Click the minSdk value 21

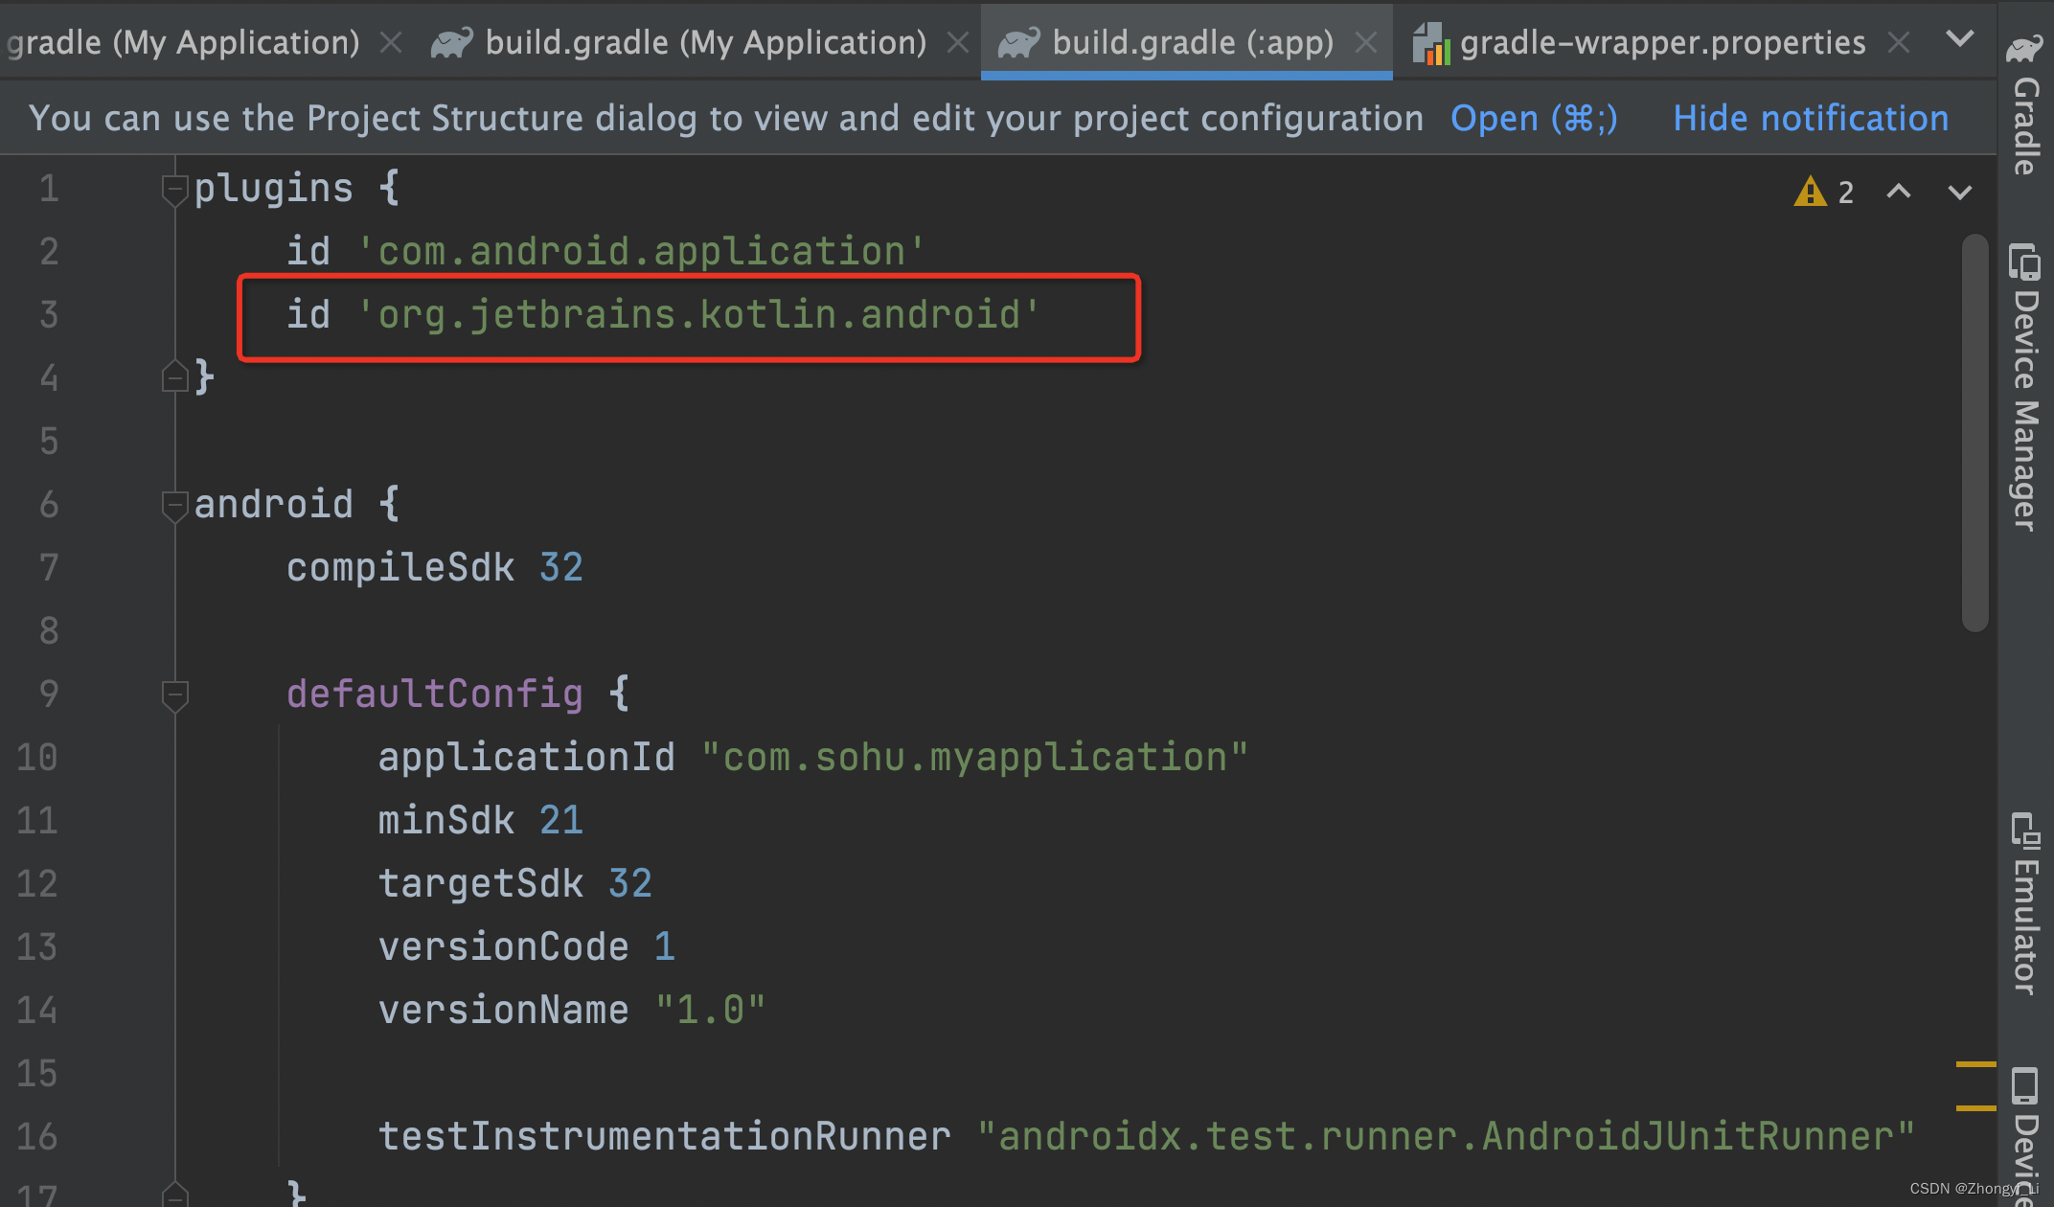click(561, 820)
